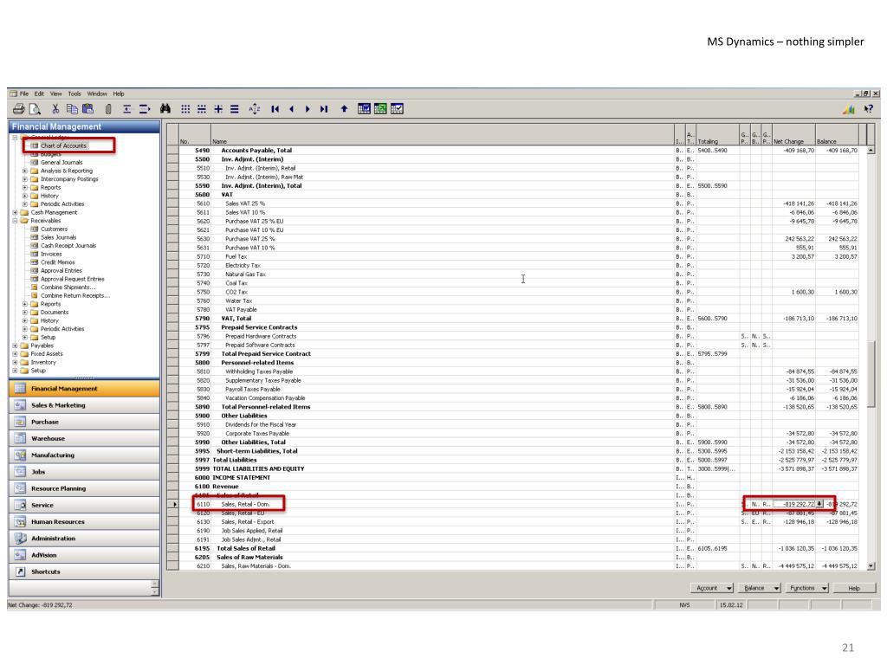
Task: Open Print Preview from the toolbar
Action: 35,109
